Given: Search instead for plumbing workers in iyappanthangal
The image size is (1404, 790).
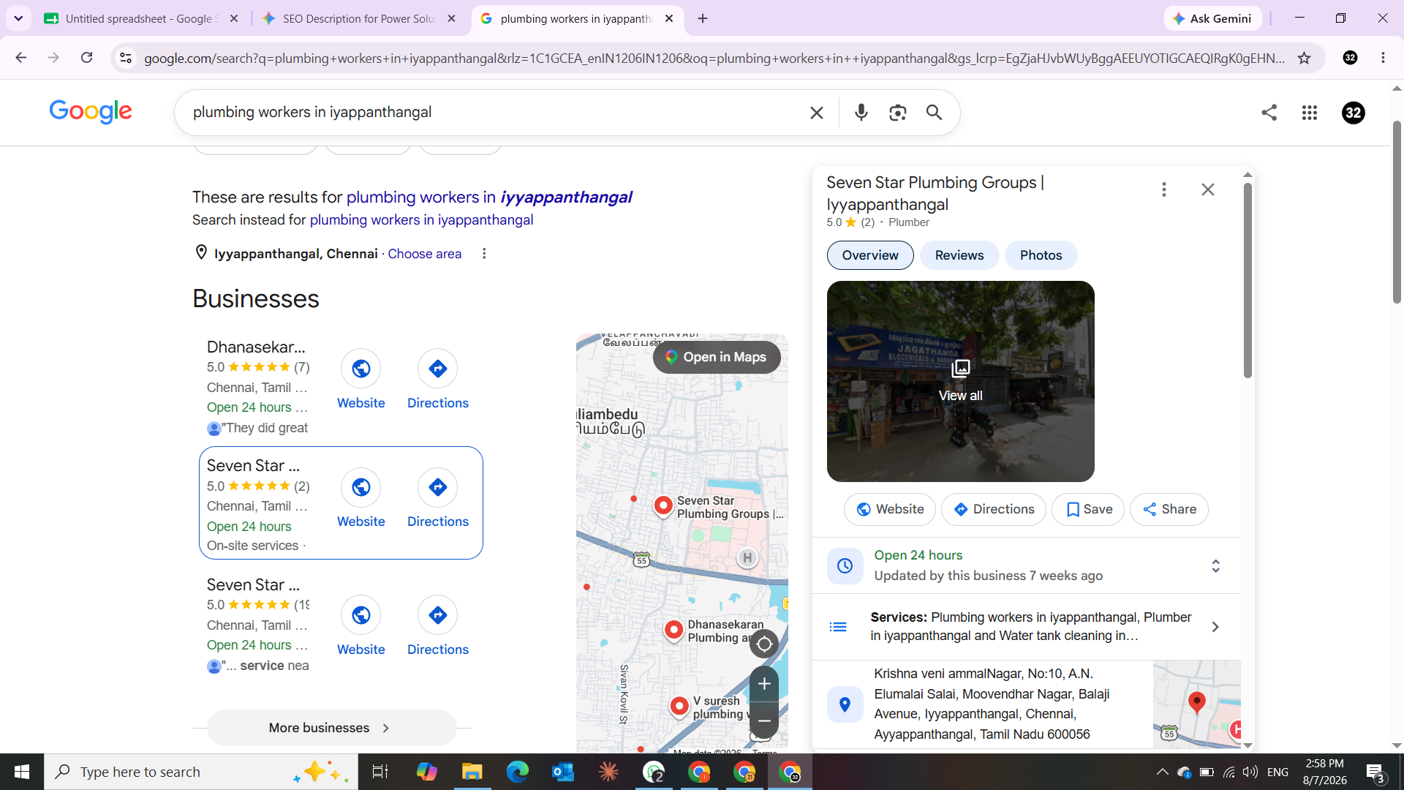Looking at the screenshot, I should point(421,220).
